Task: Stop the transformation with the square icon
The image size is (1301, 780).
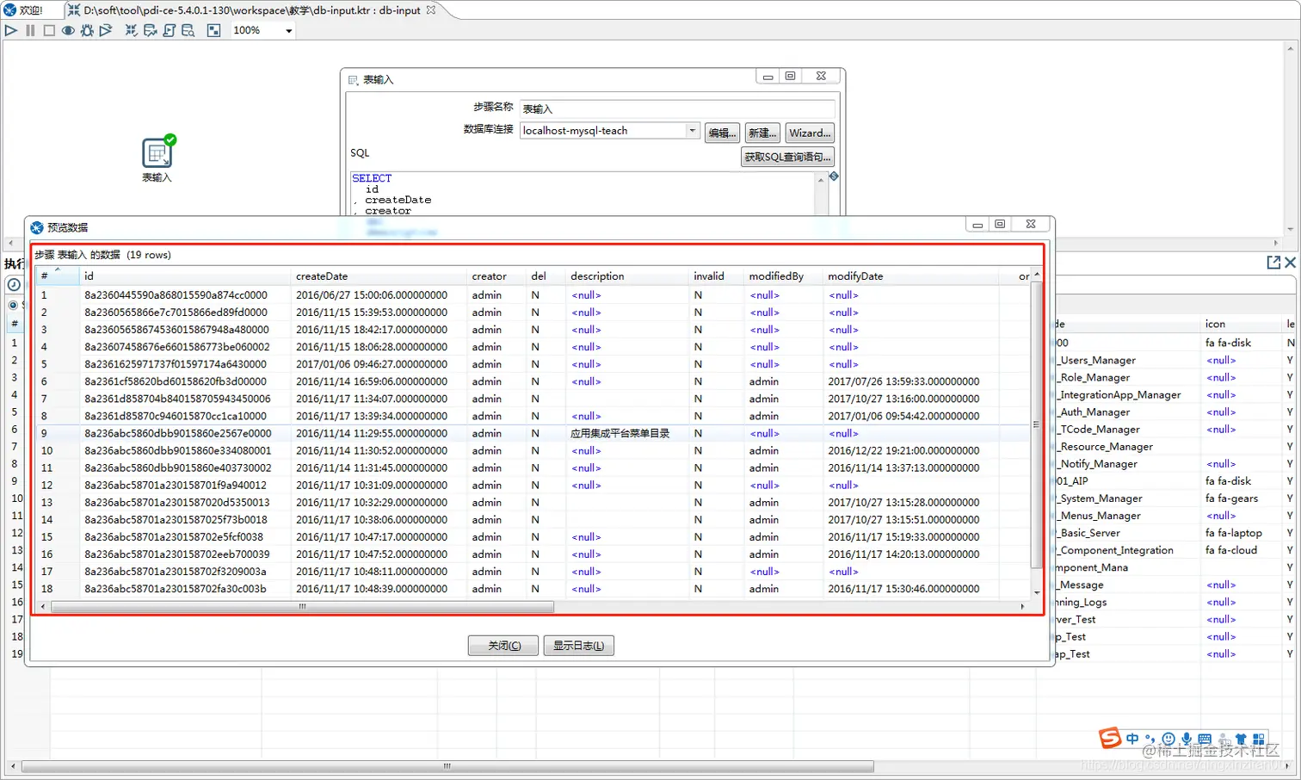Action: click(49, 30)
